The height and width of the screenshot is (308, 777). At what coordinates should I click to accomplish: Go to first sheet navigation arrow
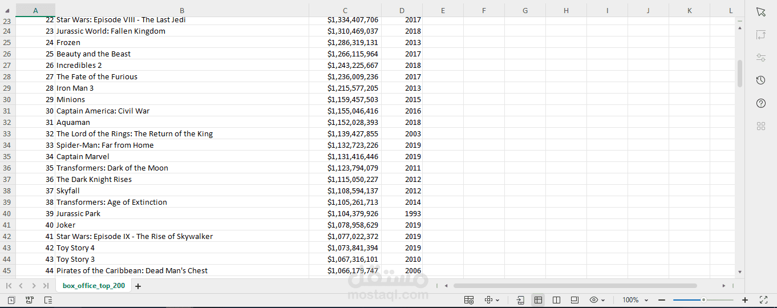[x=9, y=286]
